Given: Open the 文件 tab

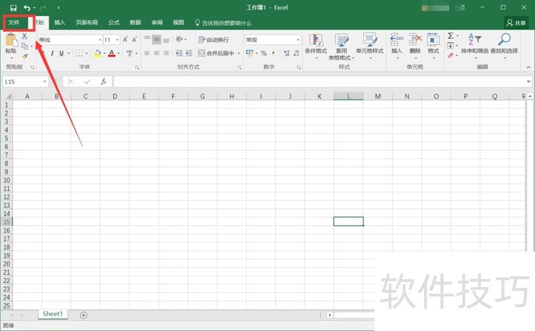Looking at the screenshot, I should click(14, 23).
